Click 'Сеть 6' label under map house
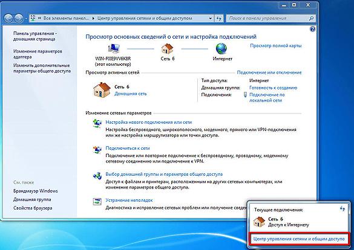354x250 pixels. click(168, 59)
